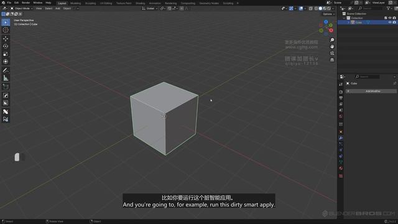
Task: Open the Window menu
Action: point(38,2)
